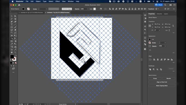Select the Pen tool
Image resolution: width=186 pixels, height=105 pixels.
click(x=12, y=22)
